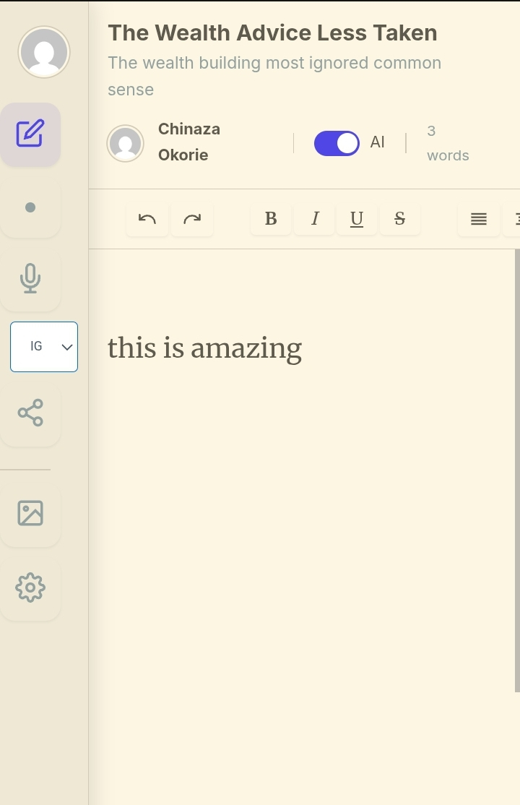Screen dimensions: 520x805
Task: Redo the last undone edit
Action: pos(192,219)
